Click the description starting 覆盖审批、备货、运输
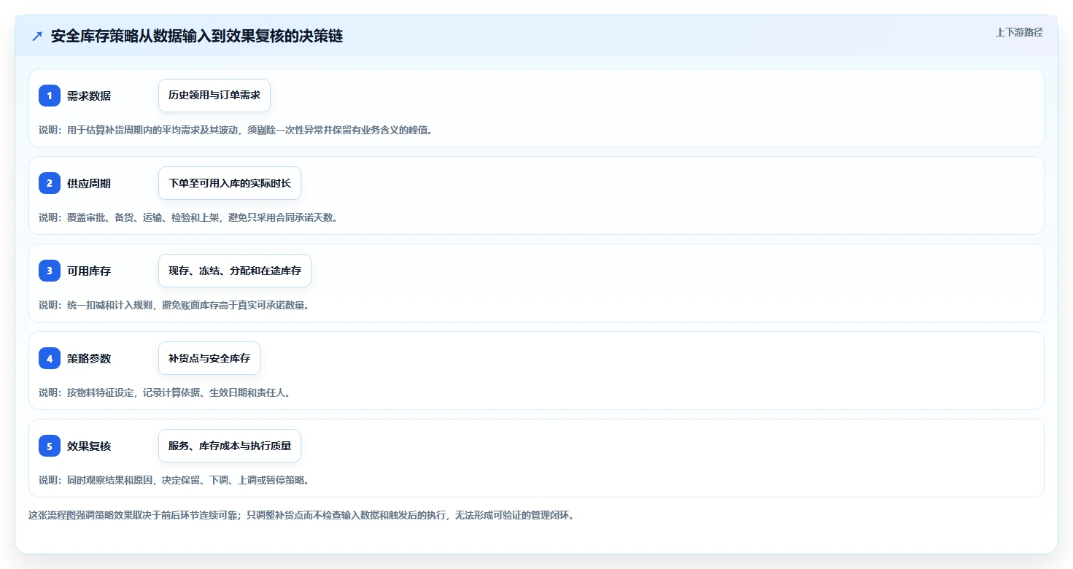1073x569 pixels. point(188,217)
